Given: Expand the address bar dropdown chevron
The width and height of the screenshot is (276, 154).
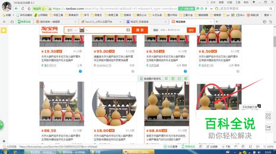Looking at the screenshot, I should click(211, 8).
